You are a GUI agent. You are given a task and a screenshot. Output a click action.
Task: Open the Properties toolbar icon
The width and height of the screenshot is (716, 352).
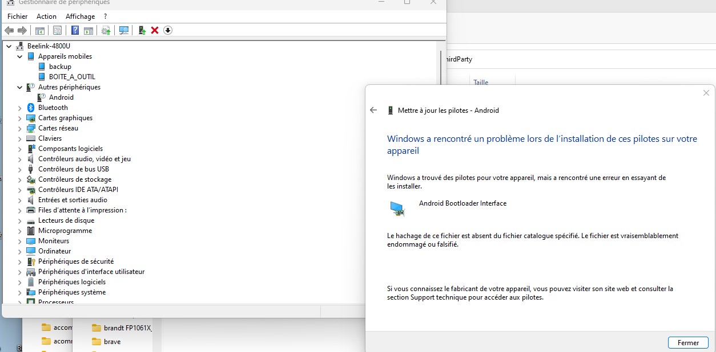57,30
